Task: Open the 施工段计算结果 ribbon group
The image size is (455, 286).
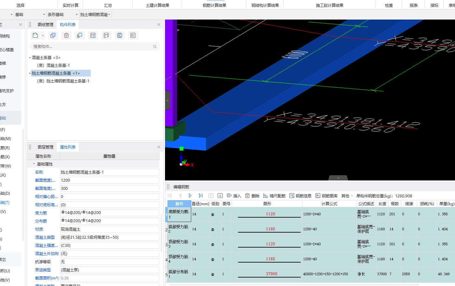Action: point(330,6)
